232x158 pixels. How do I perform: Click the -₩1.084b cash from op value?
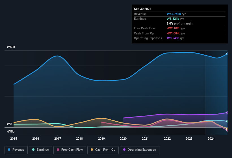(174, 33)
